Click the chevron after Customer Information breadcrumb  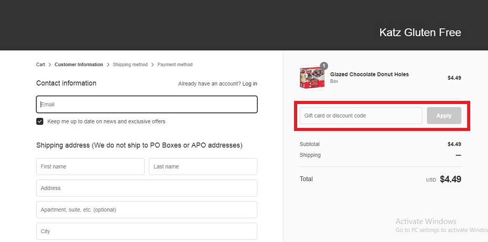[x=108, y=65]
